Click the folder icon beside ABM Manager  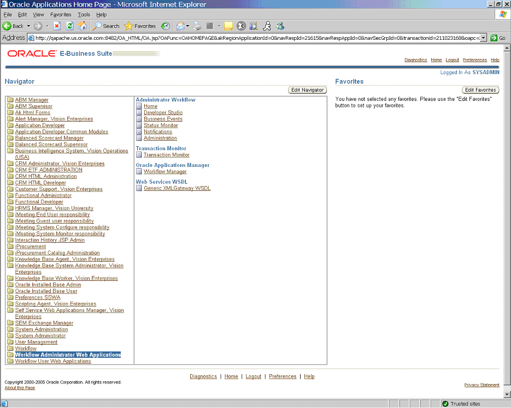tap(10, 100)
